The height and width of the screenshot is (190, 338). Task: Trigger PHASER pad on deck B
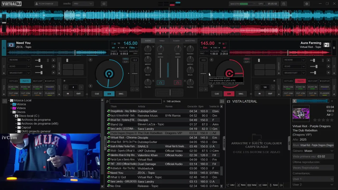(x=325, y=87)
